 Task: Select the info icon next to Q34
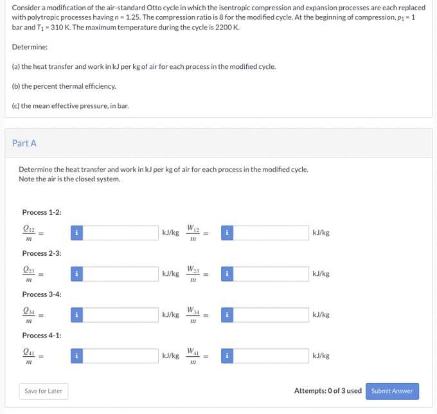point(76,315)
